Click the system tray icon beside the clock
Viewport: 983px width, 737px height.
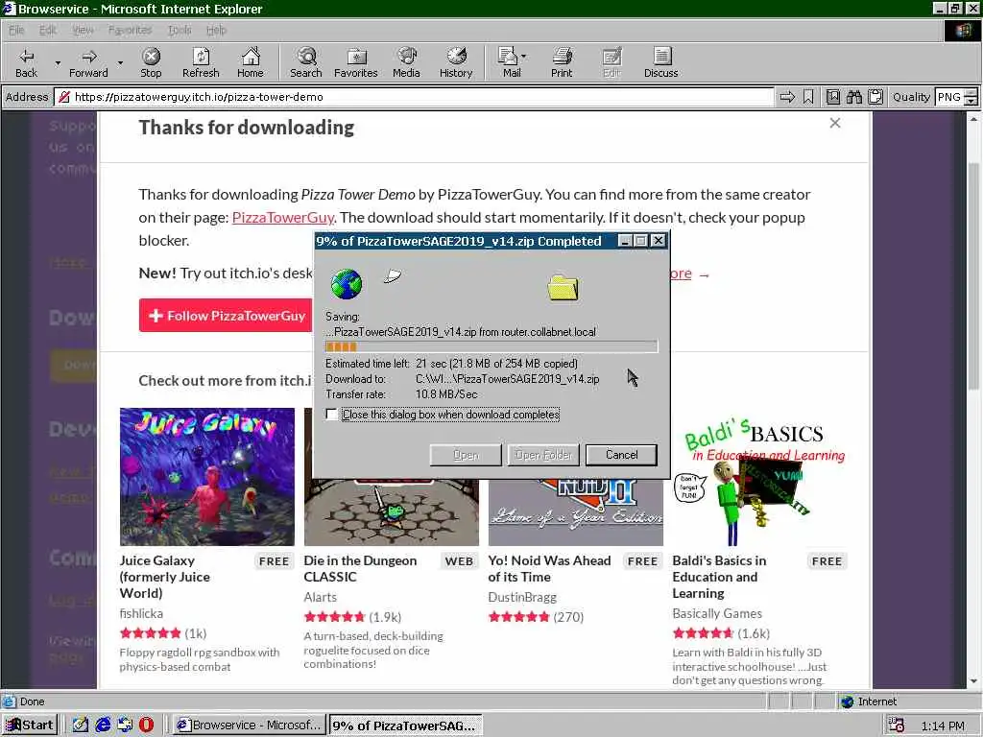pos(897,725)
